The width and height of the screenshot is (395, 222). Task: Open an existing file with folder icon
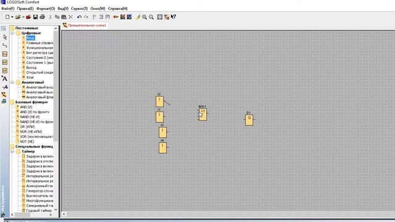[18, 17]
